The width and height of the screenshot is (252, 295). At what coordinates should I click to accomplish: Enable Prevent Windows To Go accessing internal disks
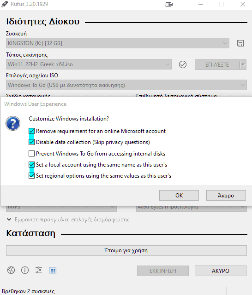31,154
